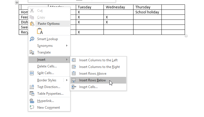Open the Insert submenu arrow

(67, 60)
